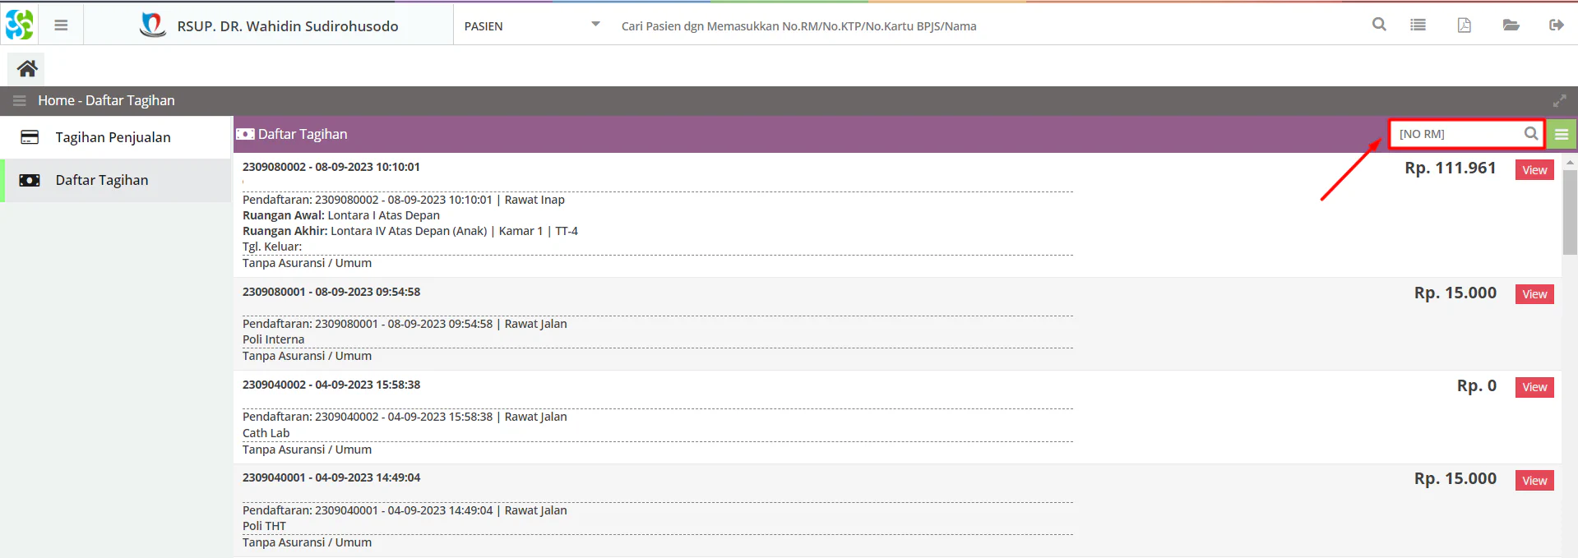Expand the panel to fullscreen icon

coord(1559,100)
